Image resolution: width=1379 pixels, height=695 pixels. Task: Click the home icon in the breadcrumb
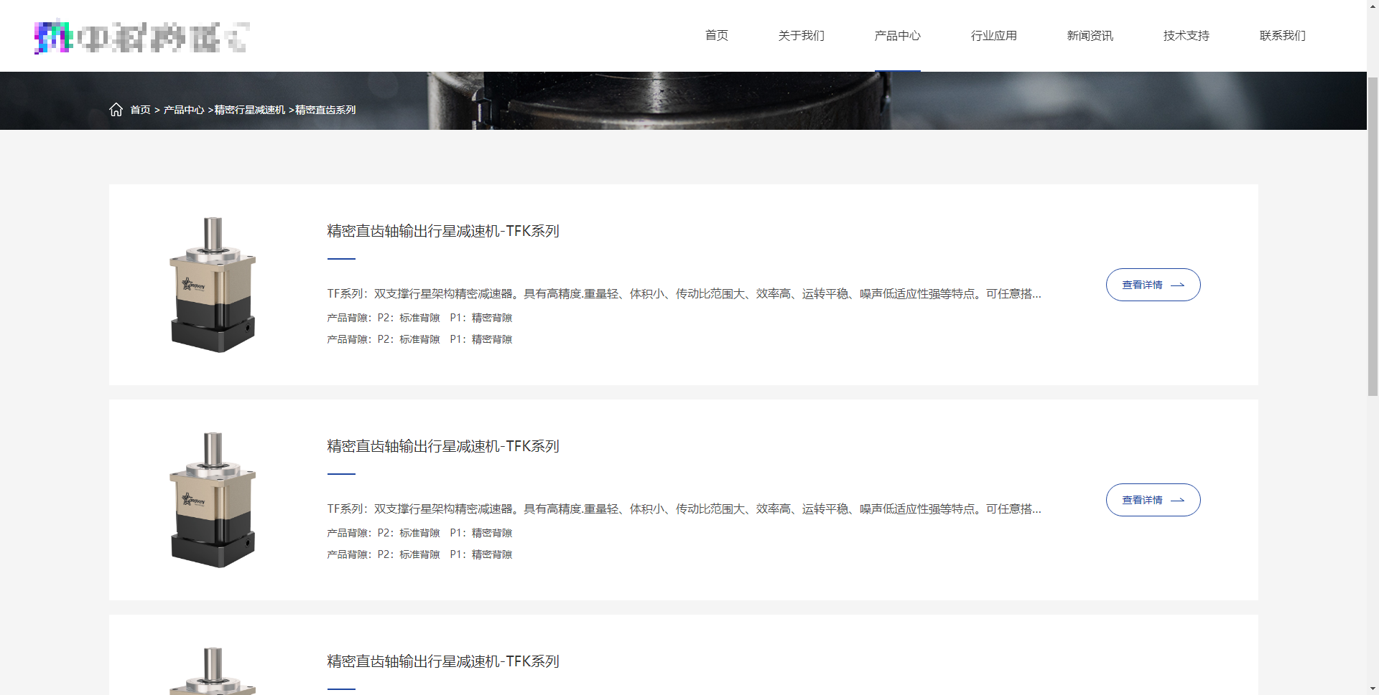tap(116, 109)
